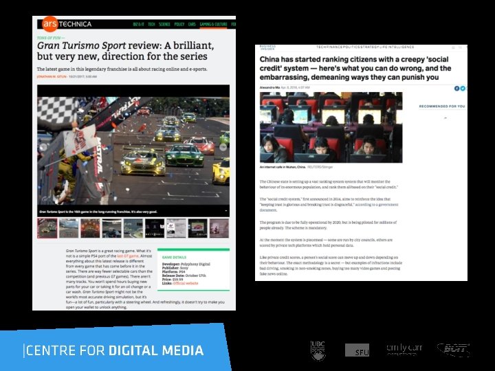The height and width of the screenshot is (371, 495).
Task: Click the internet cafe photo
Action: coord(331,127)
